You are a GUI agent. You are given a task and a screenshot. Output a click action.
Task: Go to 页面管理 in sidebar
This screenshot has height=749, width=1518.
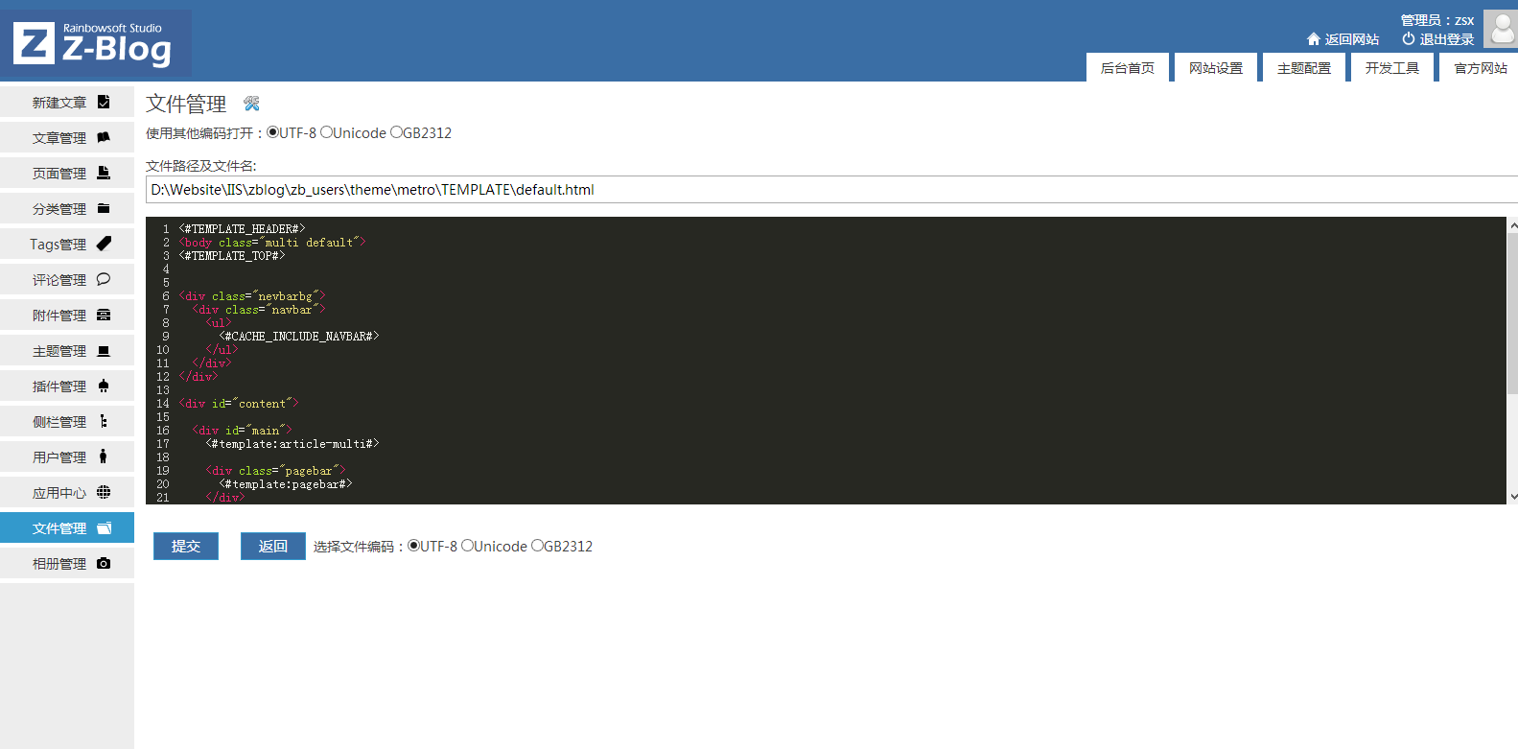pos(67,173)
